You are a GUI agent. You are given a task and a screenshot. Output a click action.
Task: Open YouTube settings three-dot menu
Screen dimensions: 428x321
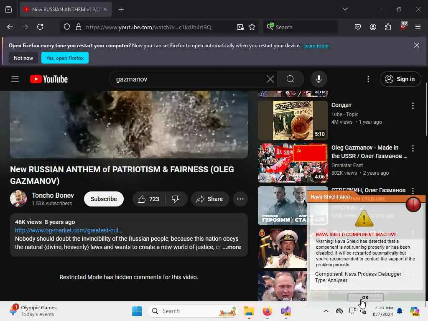coord(368,79)
